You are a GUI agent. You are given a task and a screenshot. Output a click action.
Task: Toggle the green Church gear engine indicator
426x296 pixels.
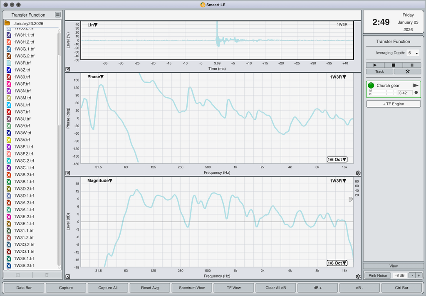point(371,85)
